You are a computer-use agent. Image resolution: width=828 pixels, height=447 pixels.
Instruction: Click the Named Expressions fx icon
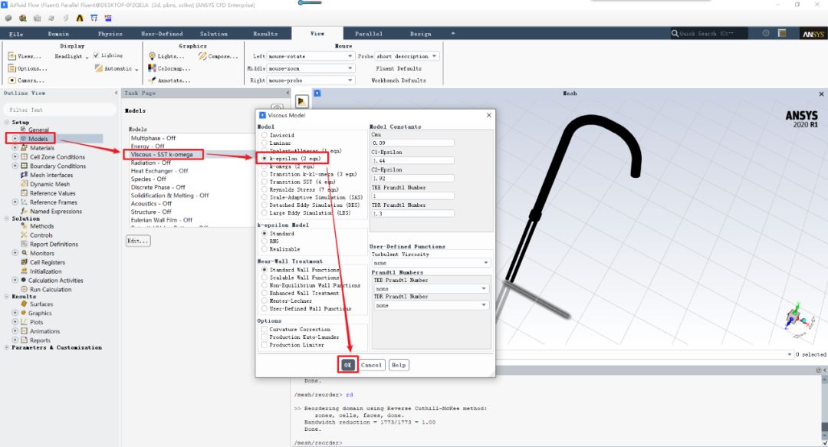click(x=25, y=211)
